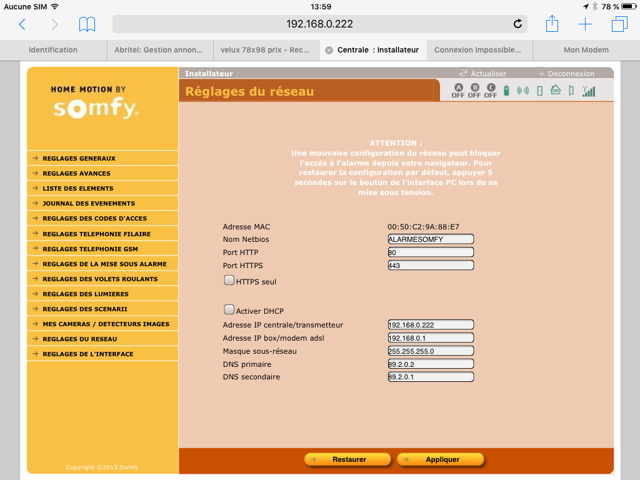
Task: Enable the Activer DHCP checkbox
Action: click(x=229, y=309)
